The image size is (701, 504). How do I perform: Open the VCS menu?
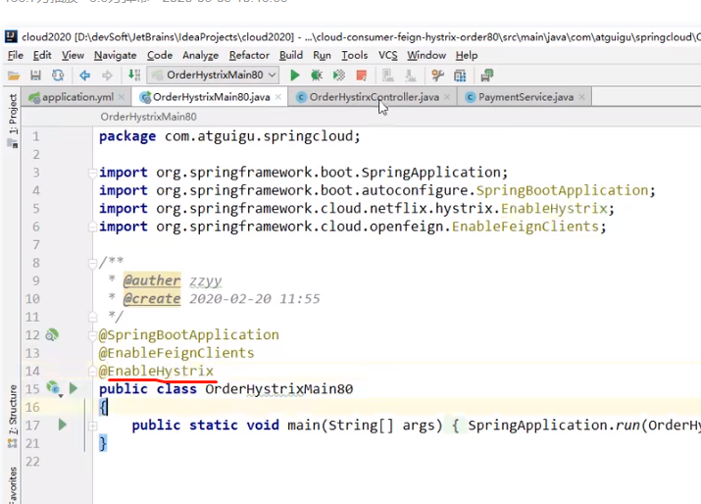[x=387, y=56]
